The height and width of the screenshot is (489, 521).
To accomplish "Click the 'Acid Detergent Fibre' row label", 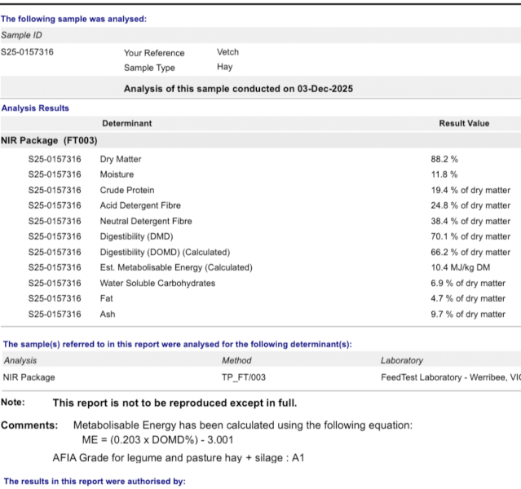I will click(x=140, y=205).
